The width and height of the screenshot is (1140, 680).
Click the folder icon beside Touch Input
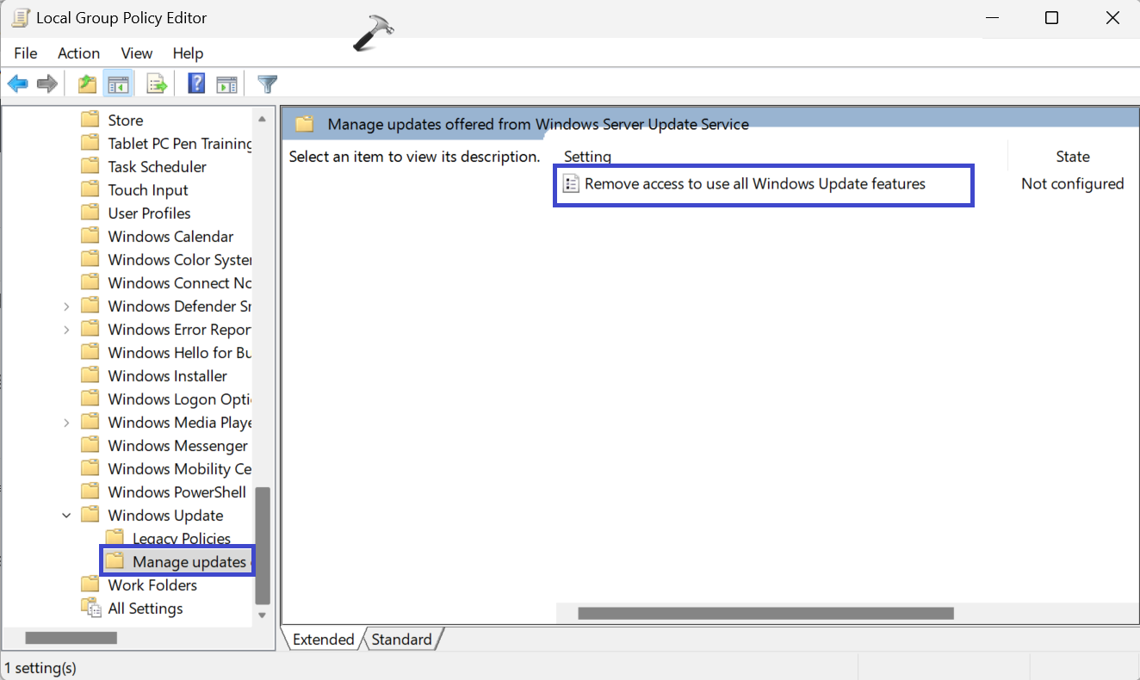(90, 189)
